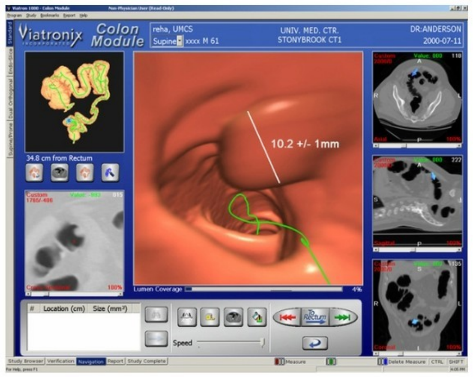Image resolution: width=473 pixels, height=377 pixels.
Task: Click the yellow annotation icon button
Action: (210, 317)
